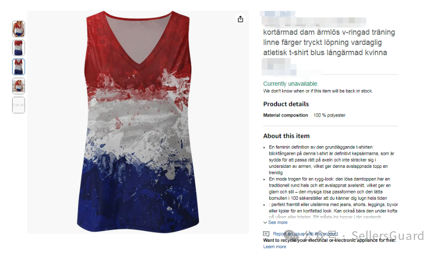
Task: Click the product title starting with kortärmad dam
Action: tap(329, 43)
